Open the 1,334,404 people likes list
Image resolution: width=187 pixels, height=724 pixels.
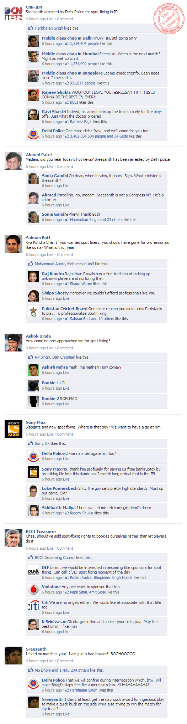[x=84, y=43]
